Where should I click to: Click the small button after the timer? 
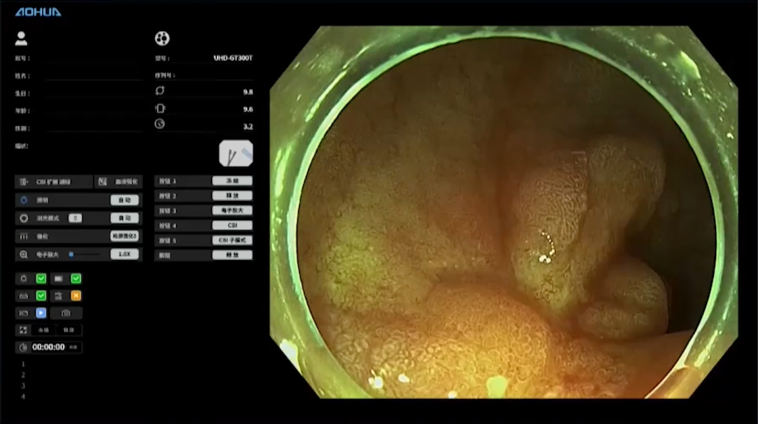coord(74,347)
